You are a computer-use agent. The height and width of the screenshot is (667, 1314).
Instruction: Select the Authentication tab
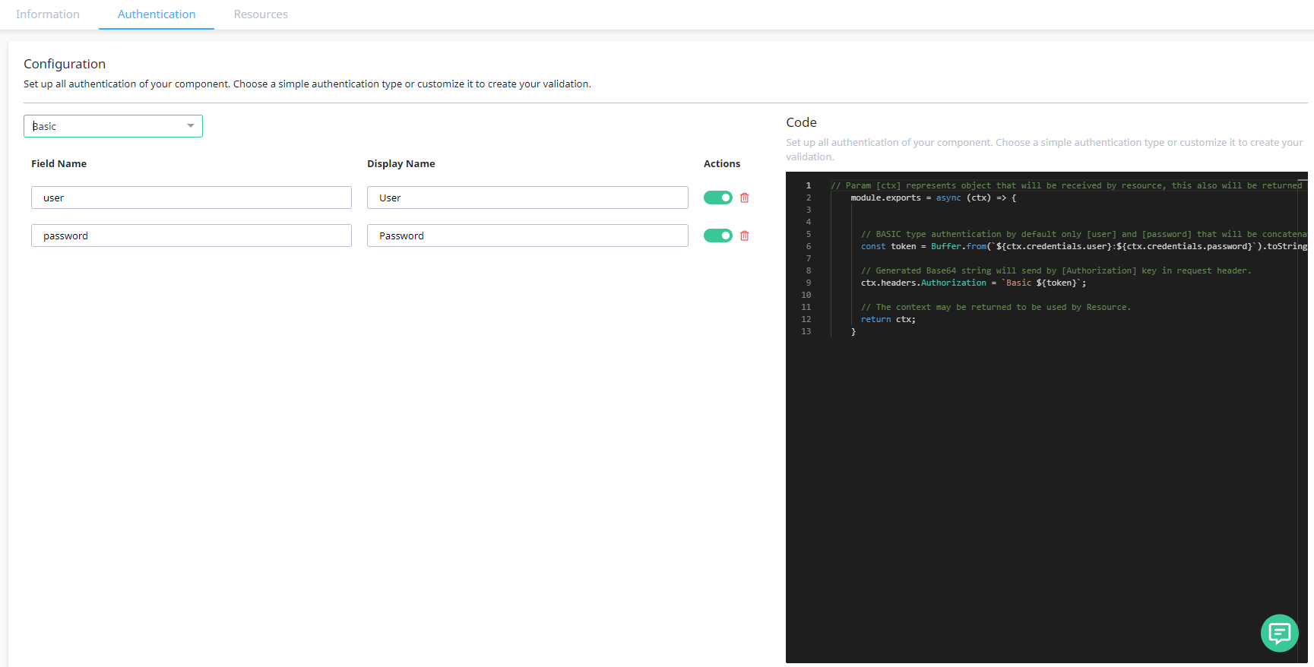coord(157,14)
